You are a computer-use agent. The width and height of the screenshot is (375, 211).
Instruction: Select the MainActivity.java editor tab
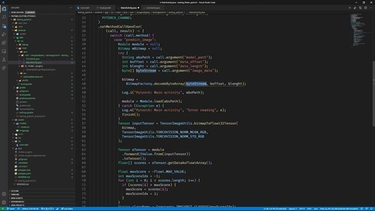tap(129, 8)
